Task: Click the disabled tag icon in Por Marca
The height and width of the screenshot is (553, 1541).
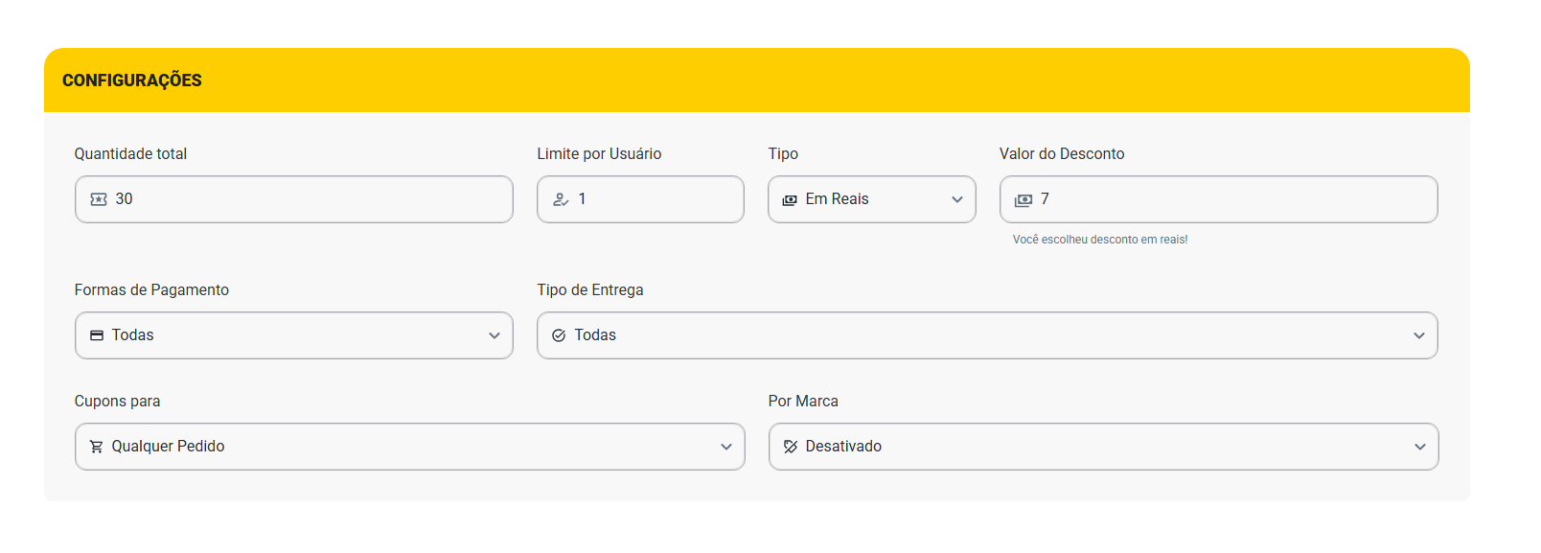Action: coord(791,447)
